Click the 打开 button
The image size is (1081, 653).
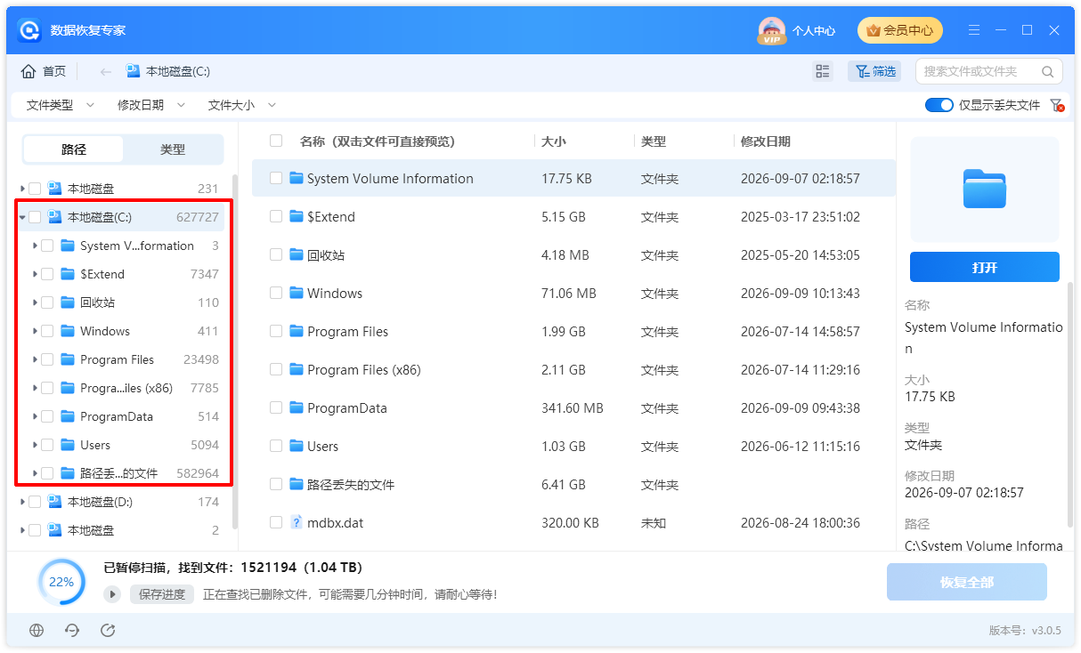tap(985, 267)
